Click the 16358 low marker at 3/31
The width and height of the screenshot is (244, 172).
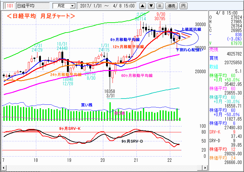pyautogui.click(x=110, y=91)
